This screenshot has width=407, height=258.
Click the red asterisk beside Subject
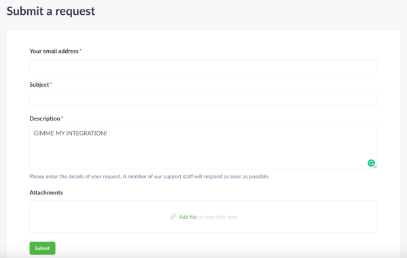click(x=51, y=83)
